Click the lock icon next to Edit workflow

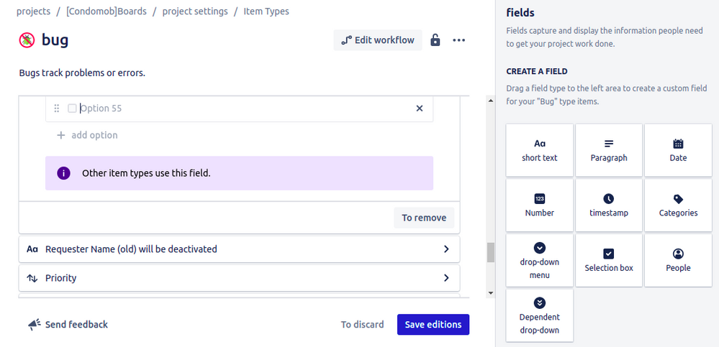(435, 40)
